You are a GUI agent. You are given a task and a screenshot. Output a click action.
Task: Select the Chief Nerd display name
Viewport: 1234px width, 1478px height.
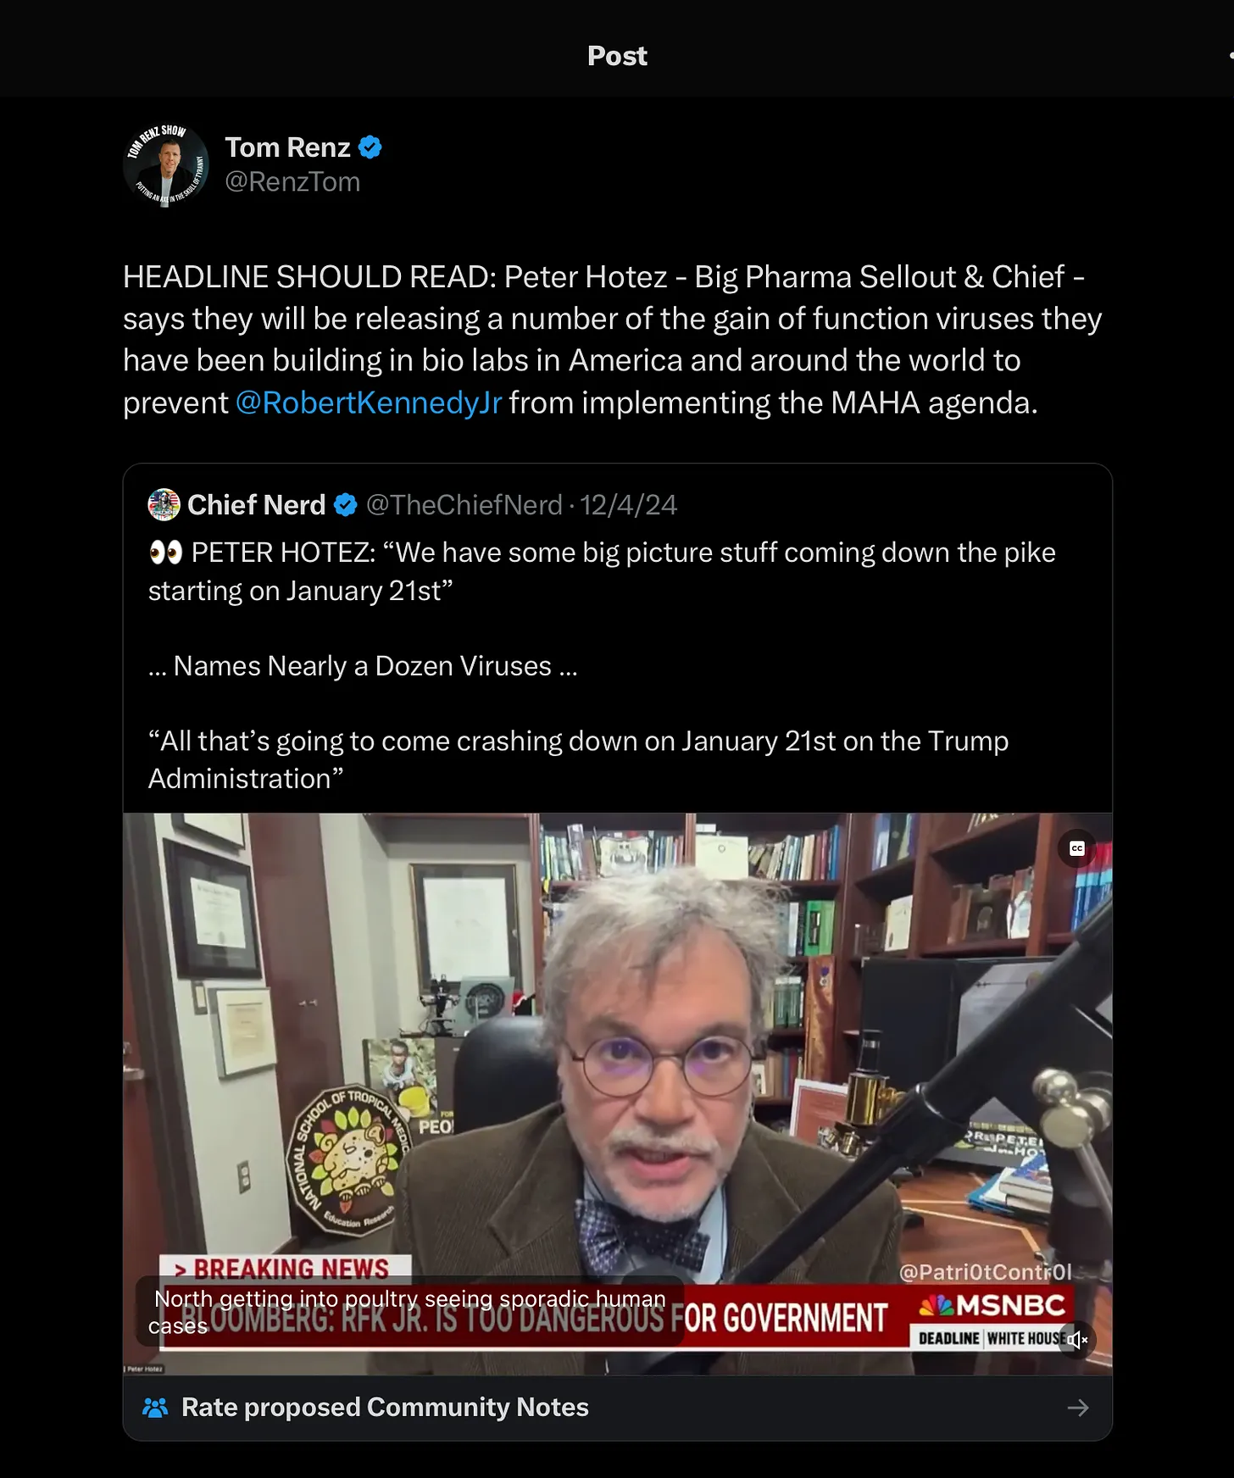pyautogui.click(x=256, y=505)
